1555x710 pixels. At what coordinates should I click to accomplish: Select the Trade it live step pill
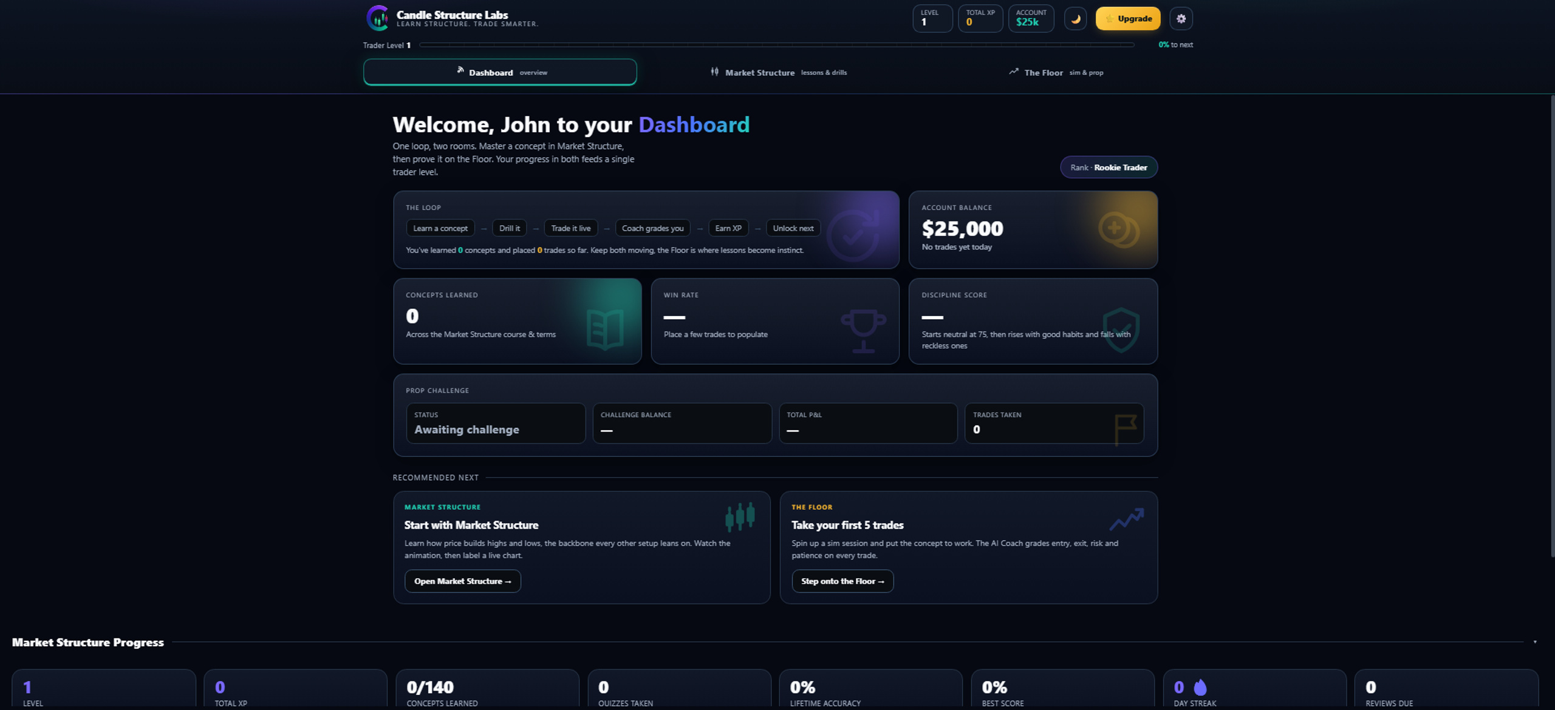(571, 228)
